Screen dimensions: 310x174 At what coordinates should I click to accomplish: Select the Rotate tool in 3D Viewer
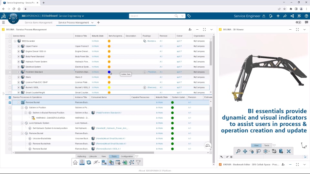point(252,151)
